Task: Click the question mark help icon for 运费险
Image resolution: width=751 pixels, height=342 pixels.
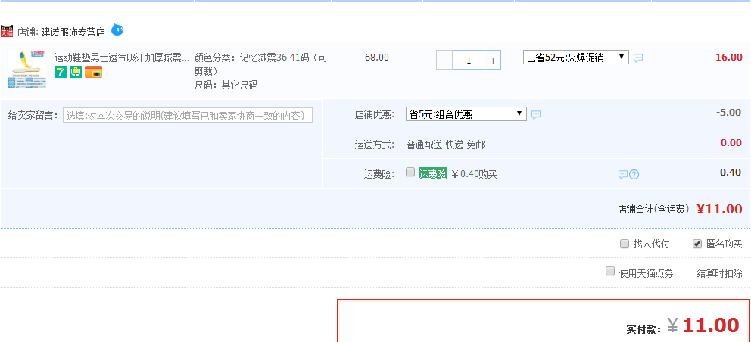Action: point(634,174)
